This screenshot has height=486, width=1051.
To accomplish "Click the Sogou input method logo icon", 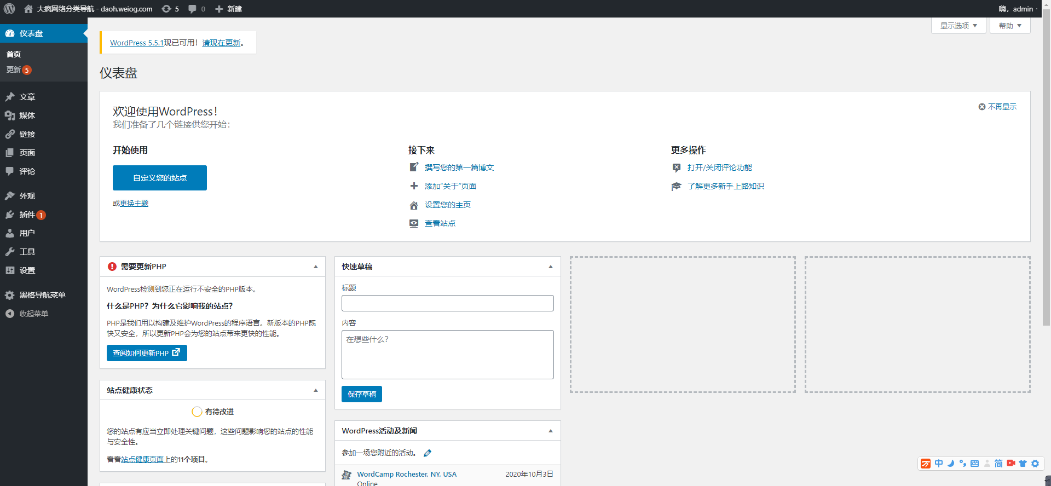I will click(x=926, y=464).
